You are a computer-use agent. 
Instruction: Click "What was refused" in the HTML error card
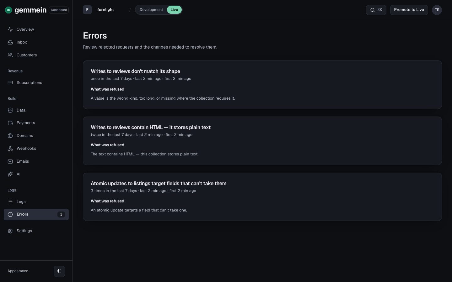(x=107, y=145)
